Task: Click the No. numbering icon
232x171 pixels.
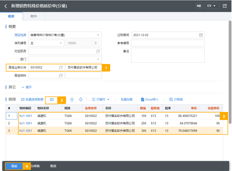Action: 199,6
